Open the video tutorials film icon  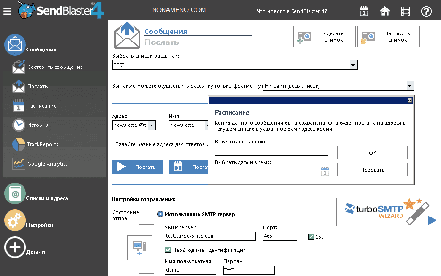point(405,11)
